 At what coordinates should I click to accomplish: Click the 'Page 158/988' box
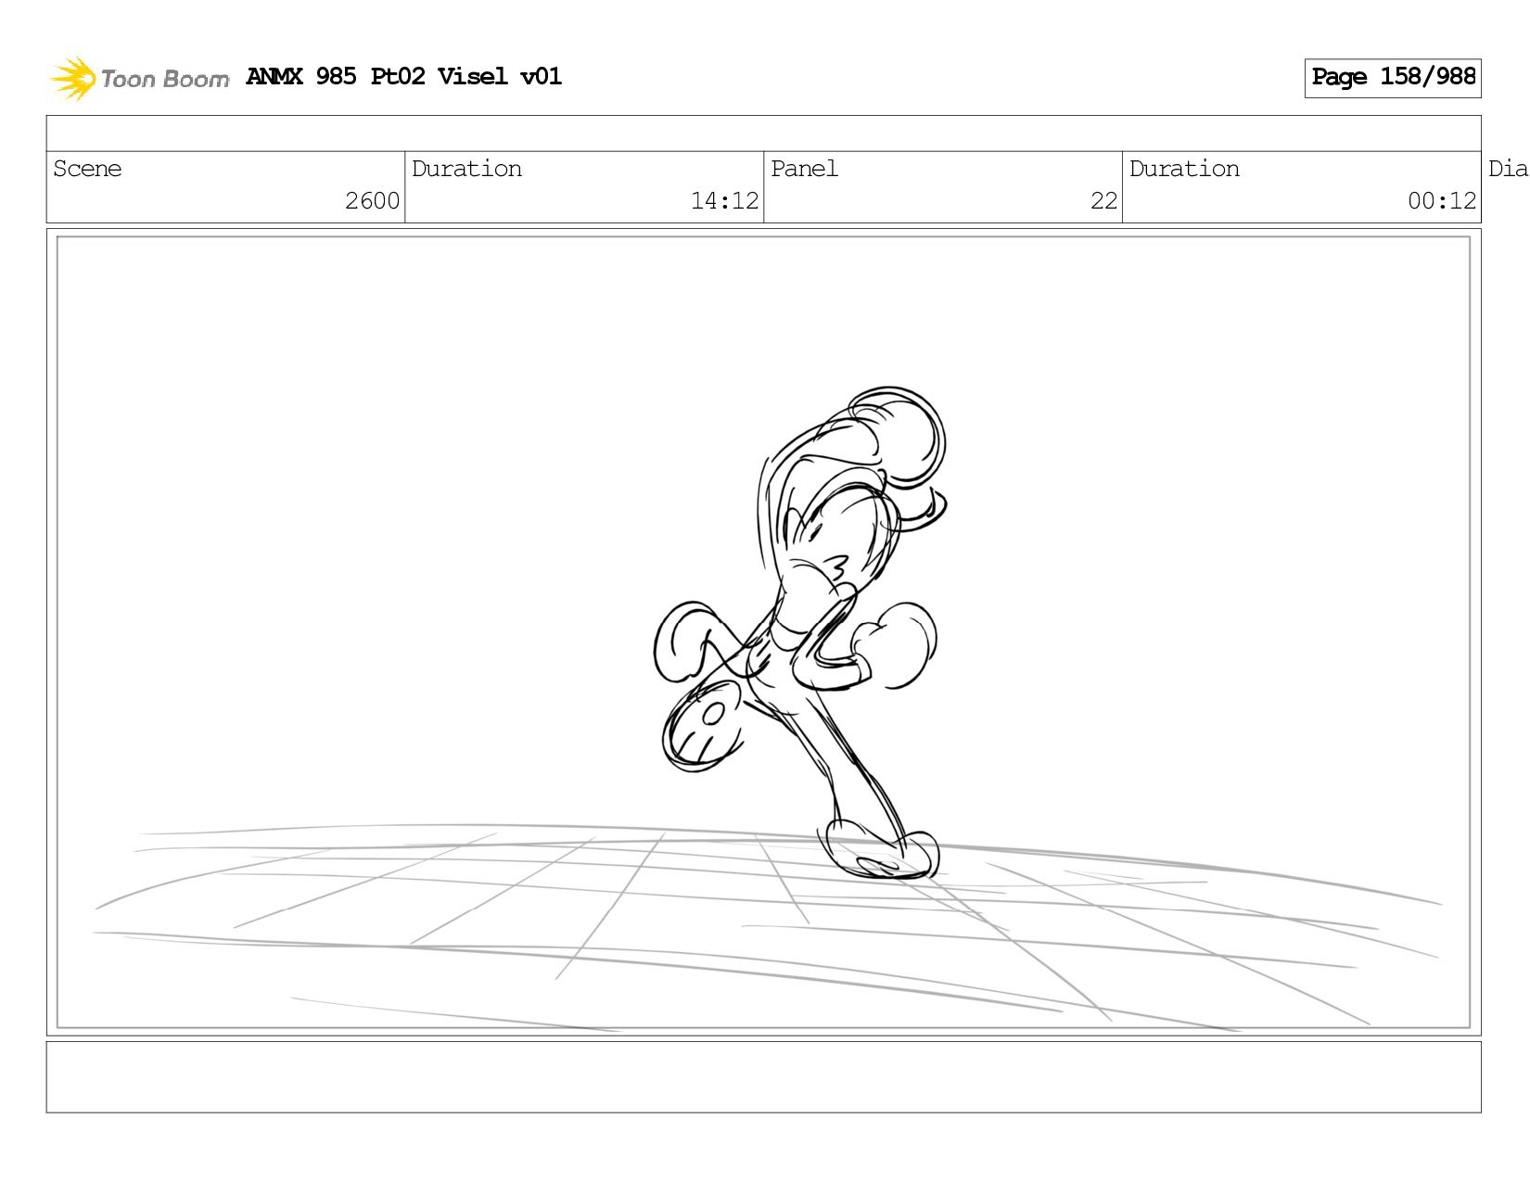[1393, 78]
